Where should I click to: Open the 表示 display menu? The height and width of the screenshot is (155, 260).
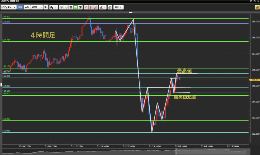click(x=118, y=7)
